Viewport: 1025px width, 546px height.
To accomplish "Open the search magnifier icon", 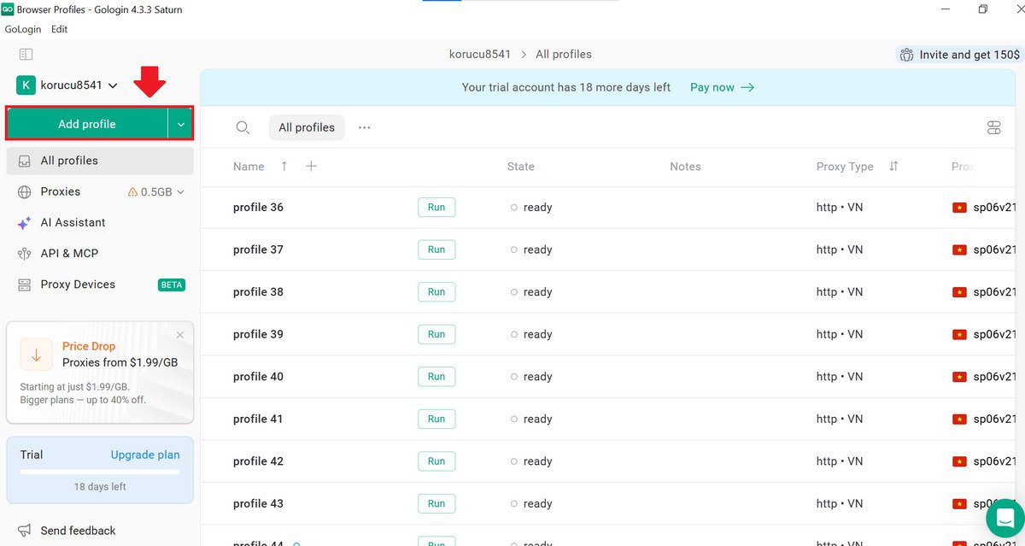I will point(243,127).
